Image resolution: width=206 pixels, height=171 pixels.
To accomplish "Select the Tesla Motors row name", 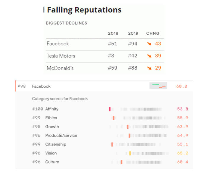I will point(61,56).
